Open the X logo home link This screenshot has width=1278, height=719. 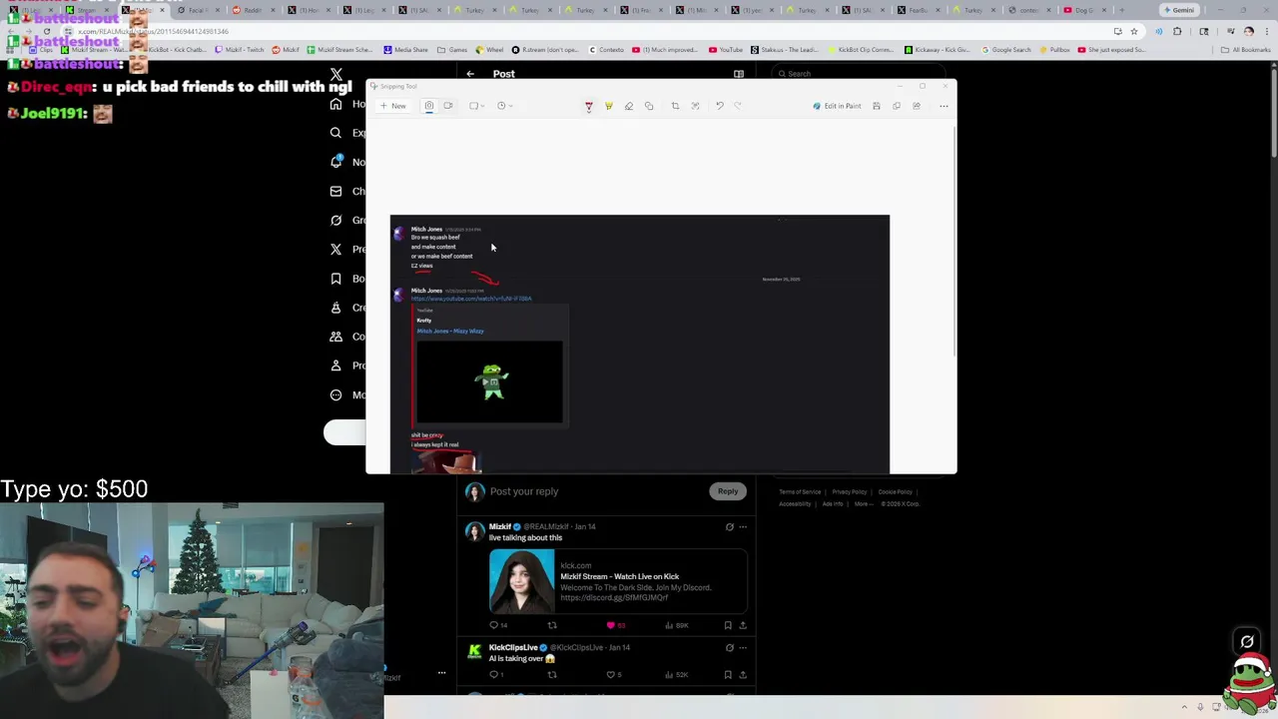[x=336, y=74]
